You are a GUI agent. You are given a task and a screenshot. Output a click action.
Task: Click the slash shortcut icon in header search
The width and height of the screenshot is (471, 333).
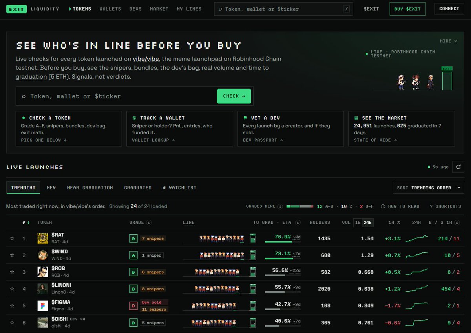coord(346,9)
